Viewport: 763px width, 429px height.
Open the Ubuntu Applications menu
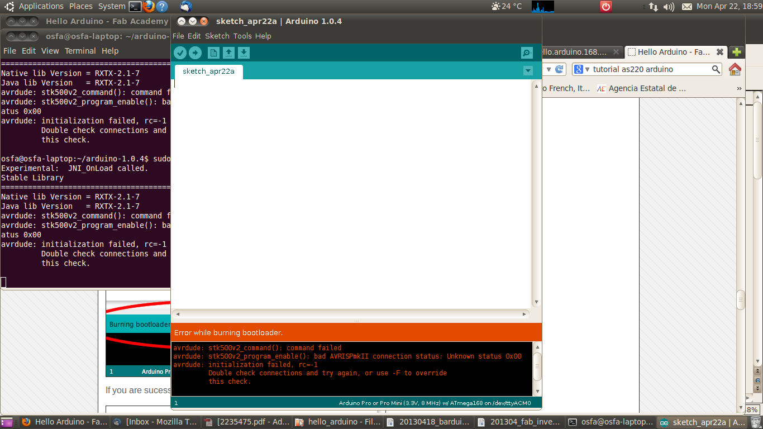(41, 6)
